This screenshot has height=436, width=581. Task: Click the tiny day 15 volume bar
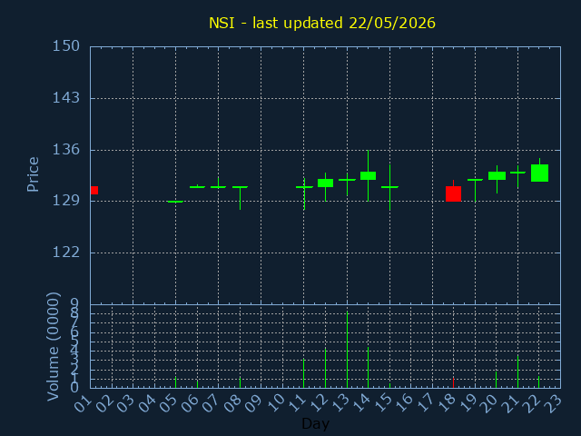coord(389,385)
